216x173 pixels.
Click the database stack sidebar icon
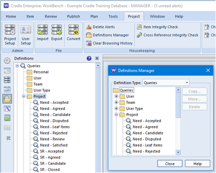point(7,80)
